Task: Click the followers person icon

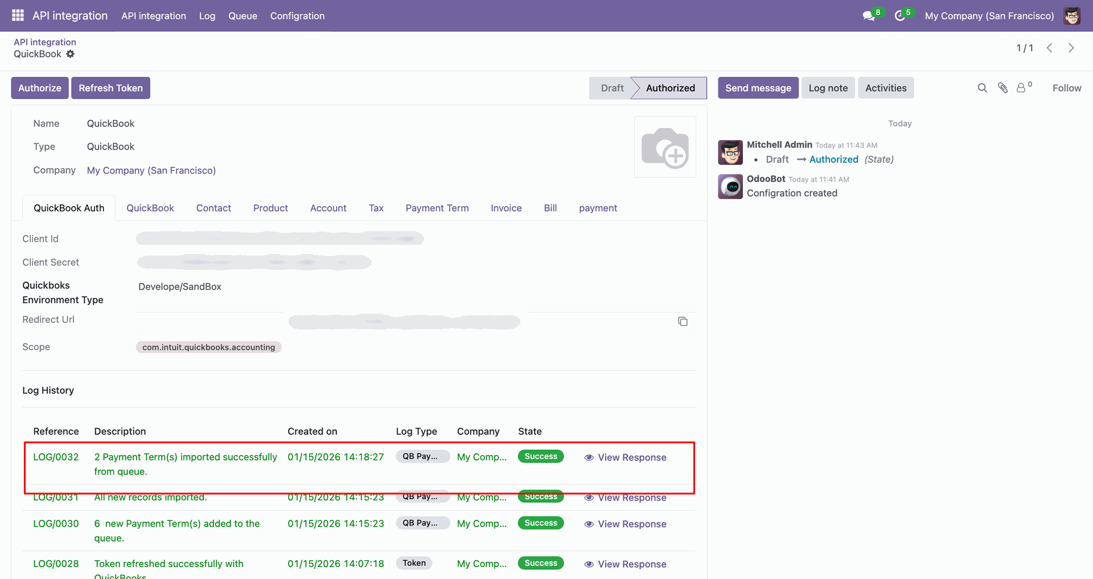Action: (1021, 88)
